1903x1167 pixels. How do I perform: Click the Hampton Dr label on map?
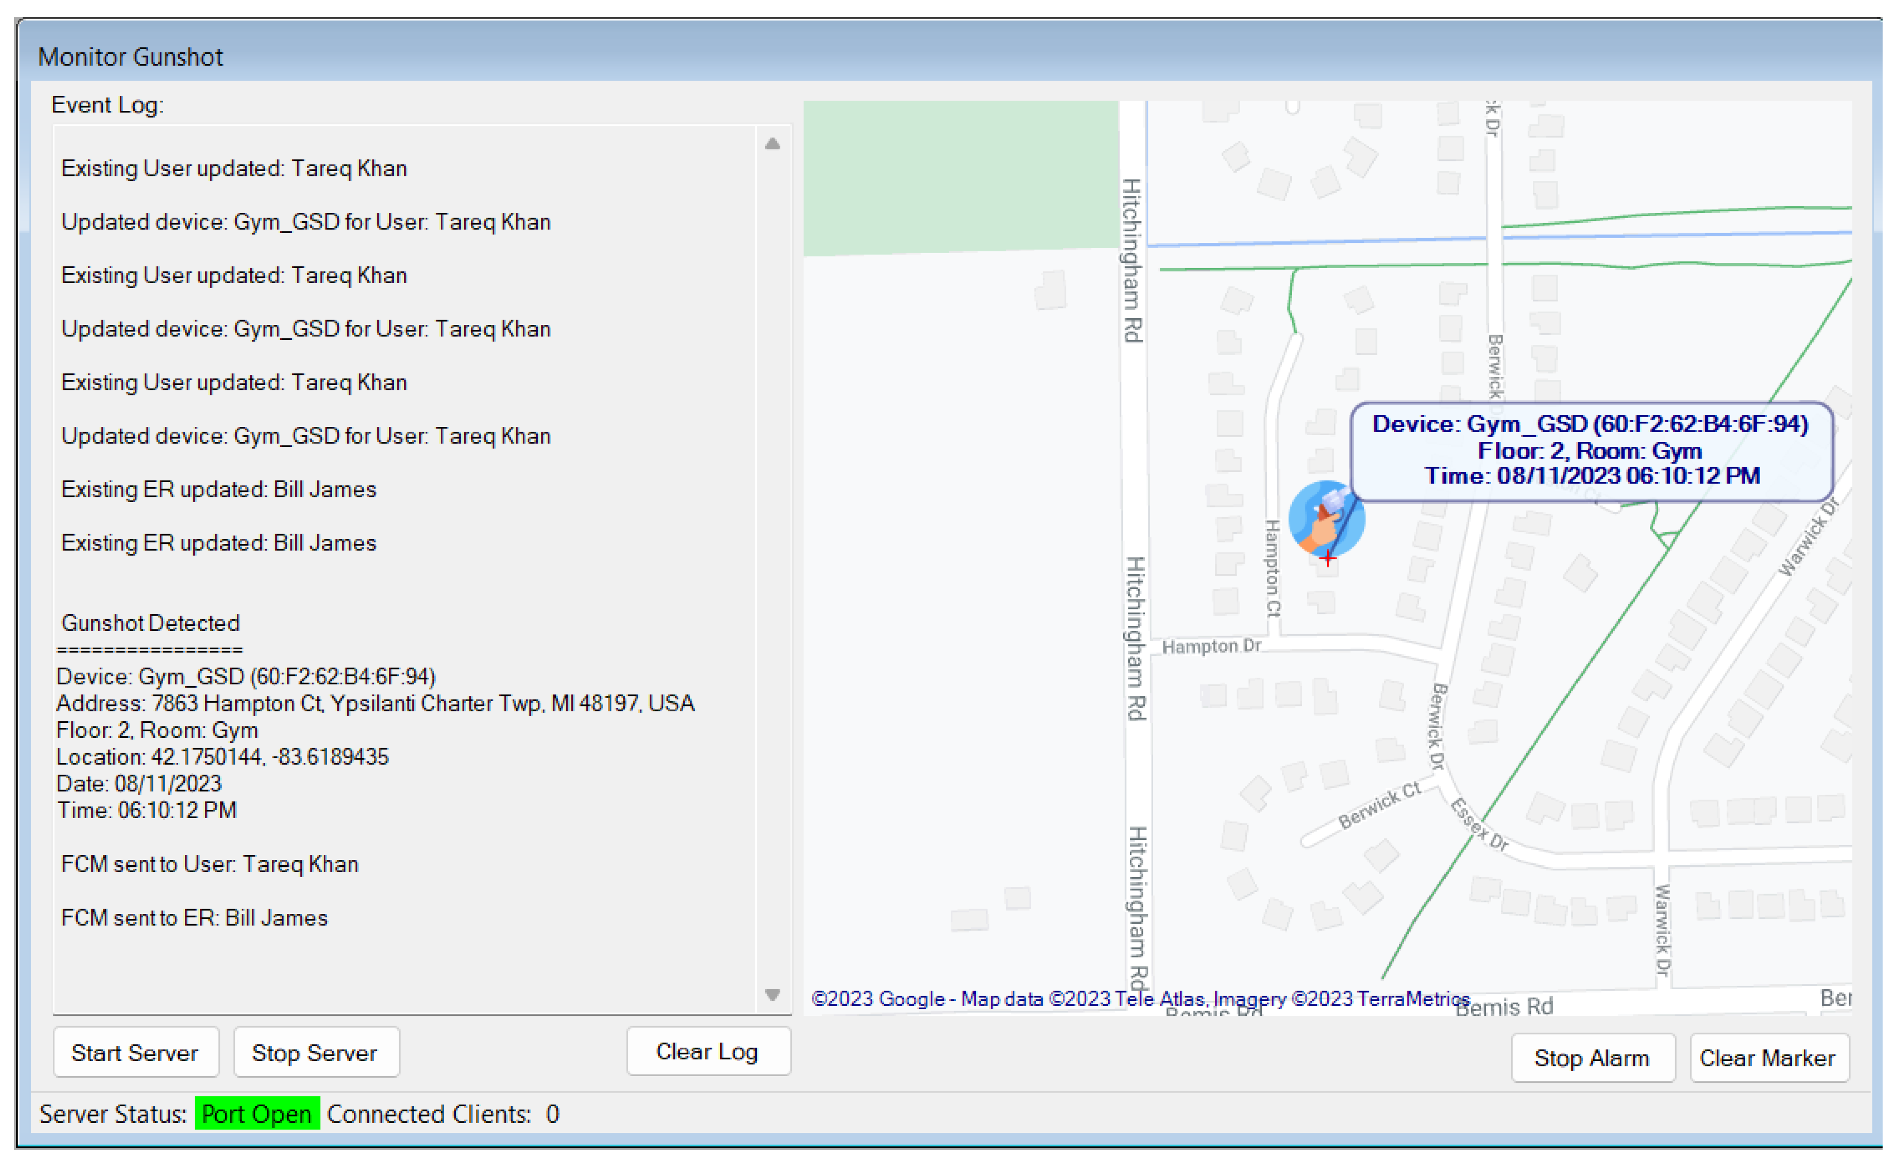[x=1211, y=646]
